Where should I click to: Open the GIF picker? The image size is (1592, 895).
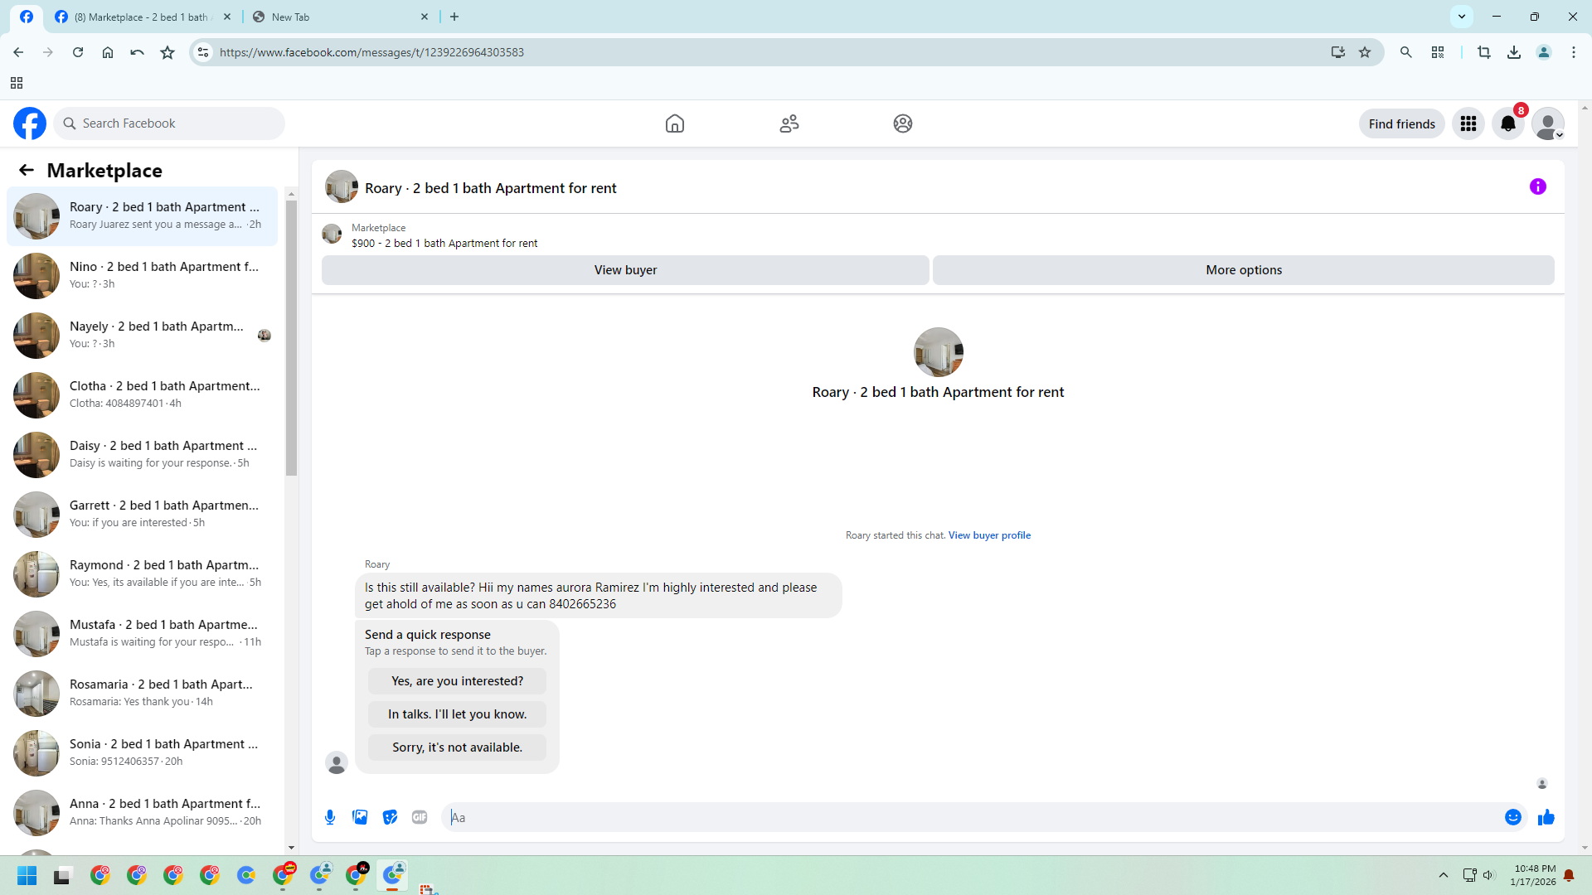point(420,817)
